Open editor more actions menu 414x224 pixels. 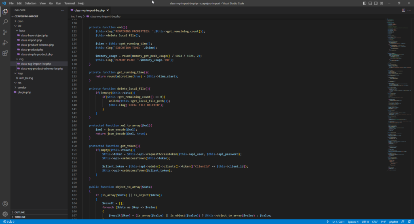[409, 10]
